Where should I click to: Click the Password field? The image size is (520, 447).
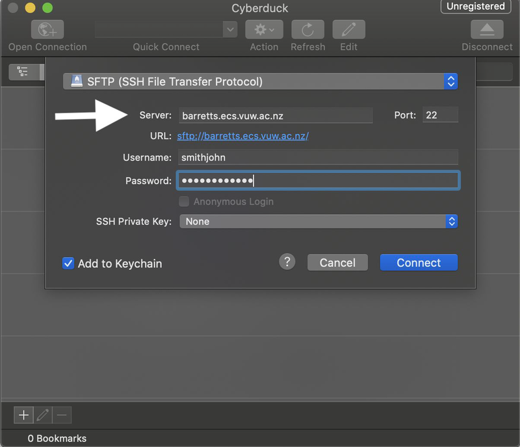(318, 180)
